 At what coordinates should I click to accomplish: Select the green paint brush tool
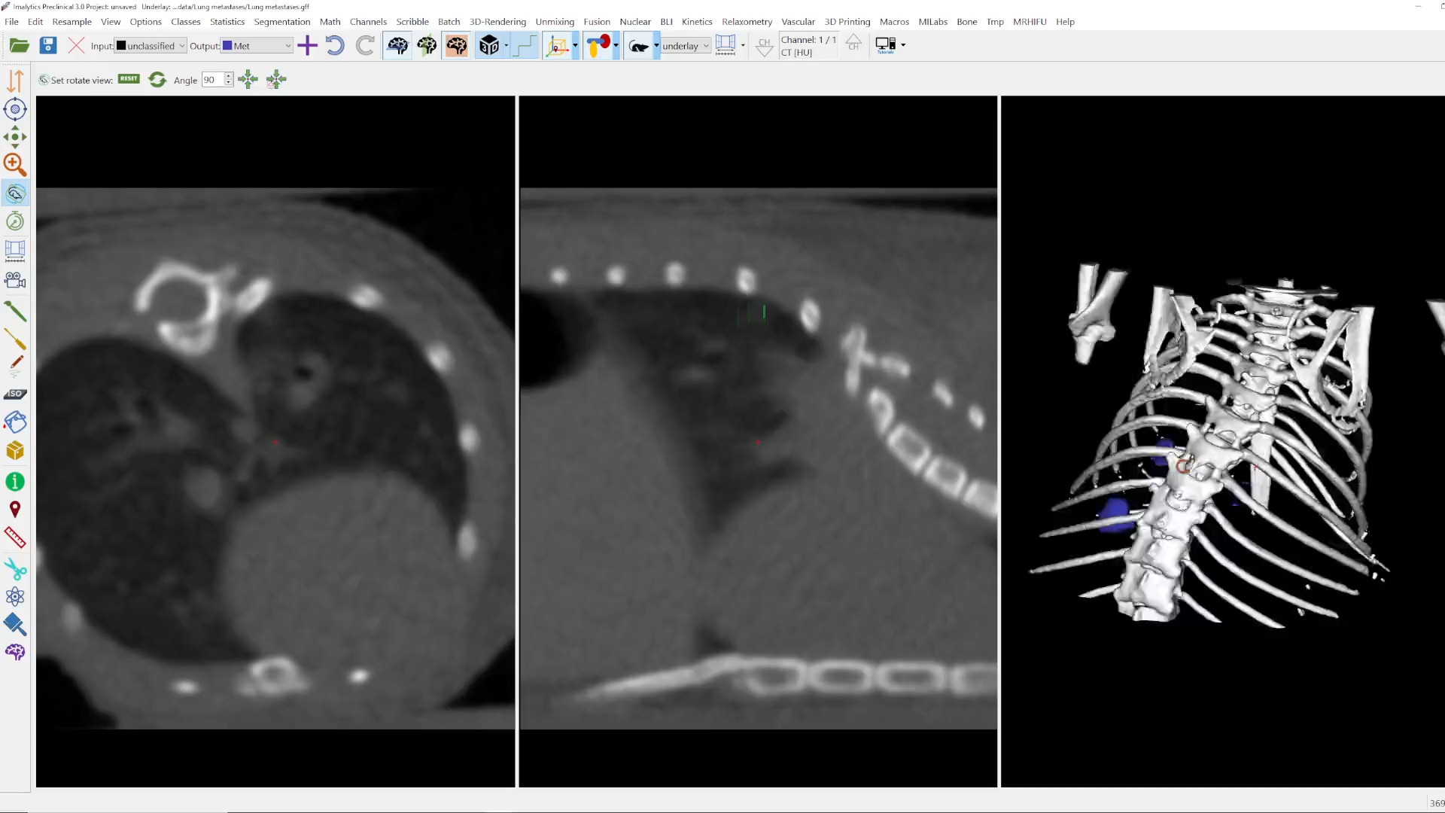point(15,311)
